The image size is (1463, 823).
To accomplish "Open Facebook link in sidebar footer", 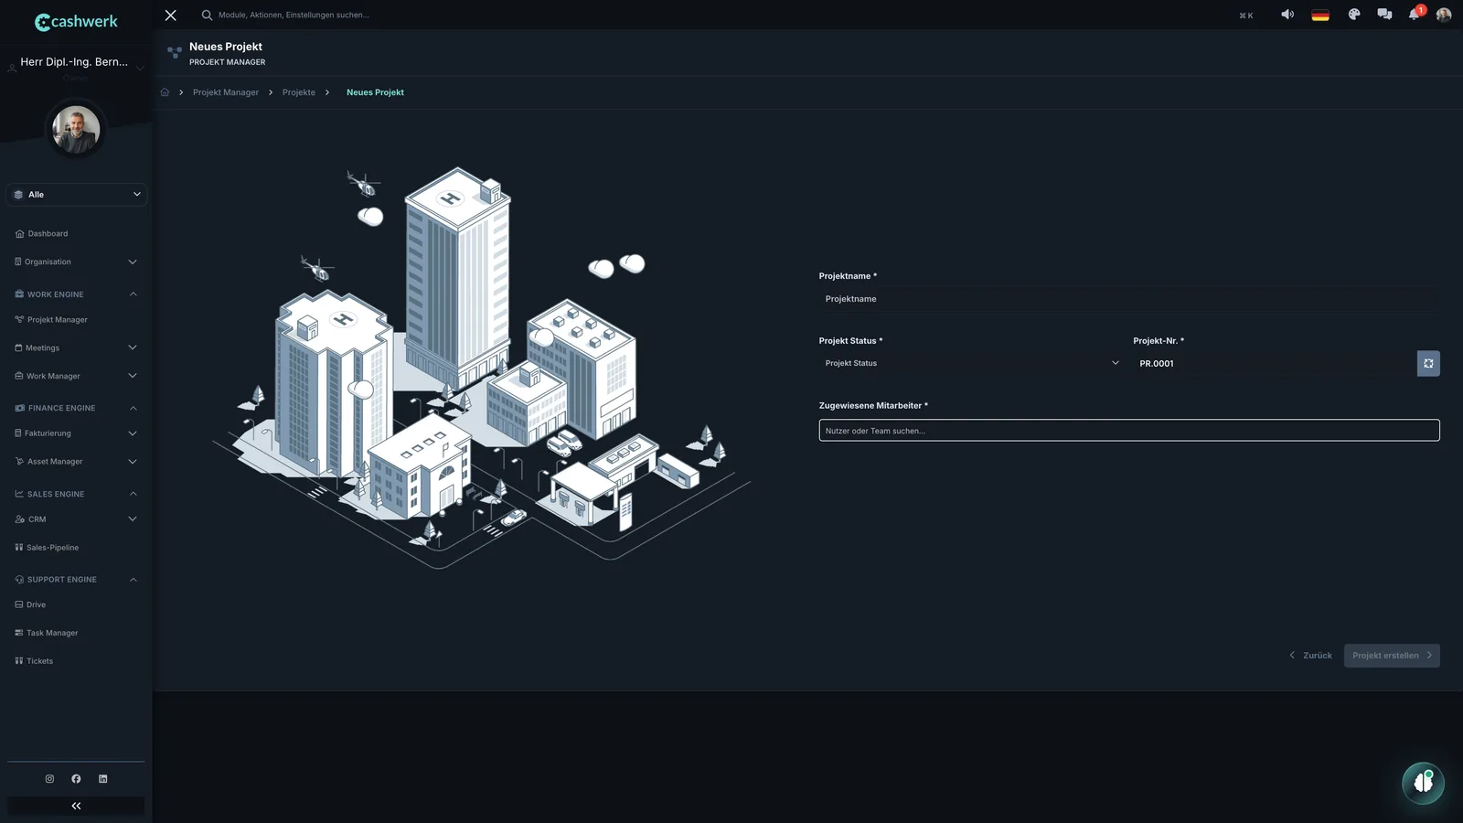I will click(76, 779).
